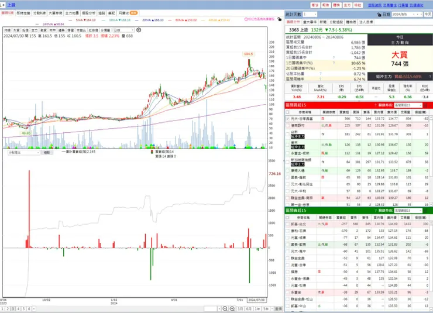Image resolution: width=433 pixels, height=313 pixels.
Task: Open the 區間買超15 filter dropdown
Action: tap(408, 105)
